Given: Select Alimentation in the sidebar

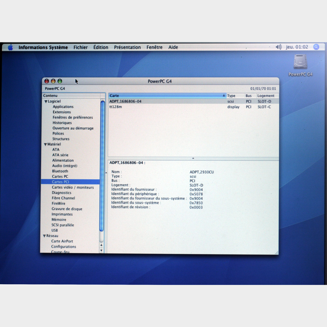Looking at the screenshot, I should 63,161.
